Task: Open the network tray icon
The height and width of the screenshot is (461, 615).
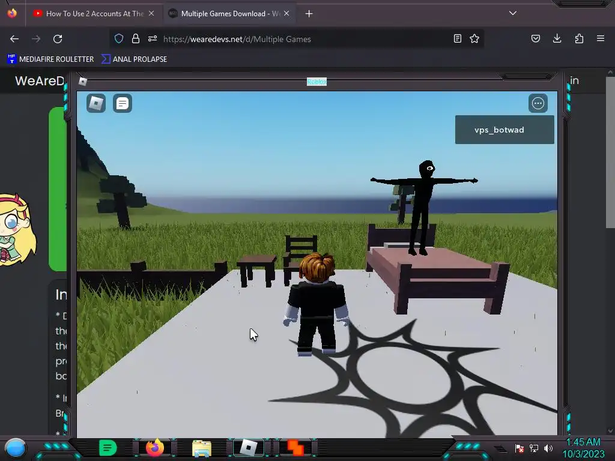Action: (x=534, y=448)
